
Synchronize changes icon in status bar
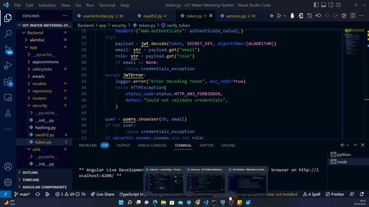pos(37,194)
